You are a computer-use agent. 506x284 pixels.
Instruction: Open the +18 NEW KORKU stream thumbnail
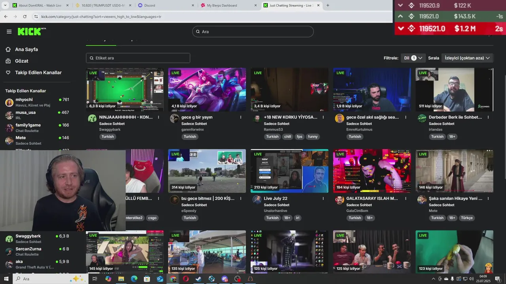click(289, 90)
